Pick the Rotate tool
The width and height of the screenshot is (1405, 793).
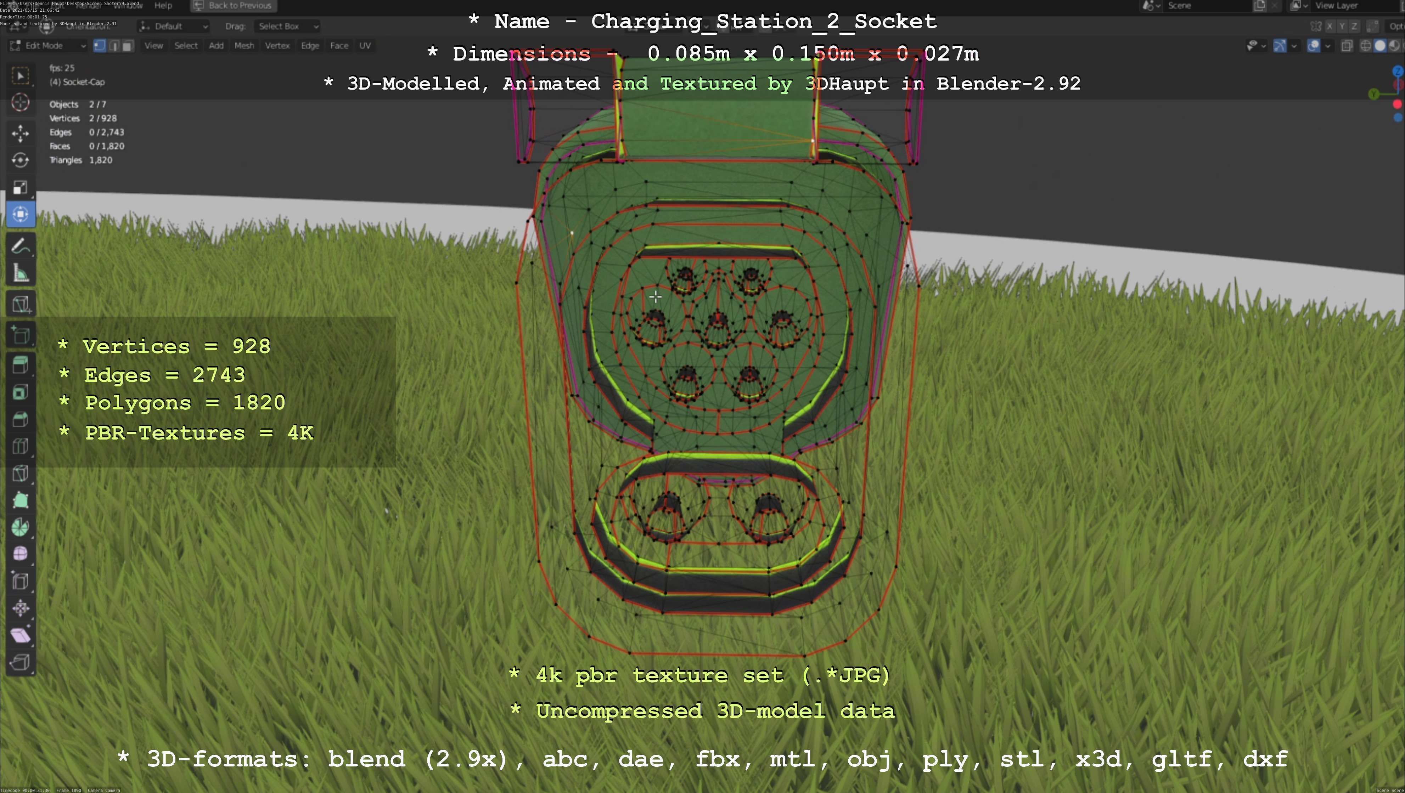click(x=21, y=160)
